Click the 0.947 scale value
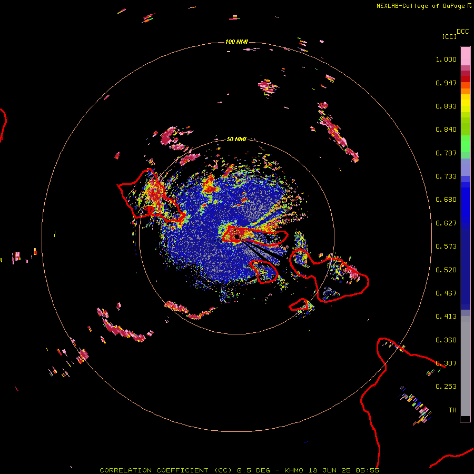This screenshot has height=474, width=474. click(446, 83)
